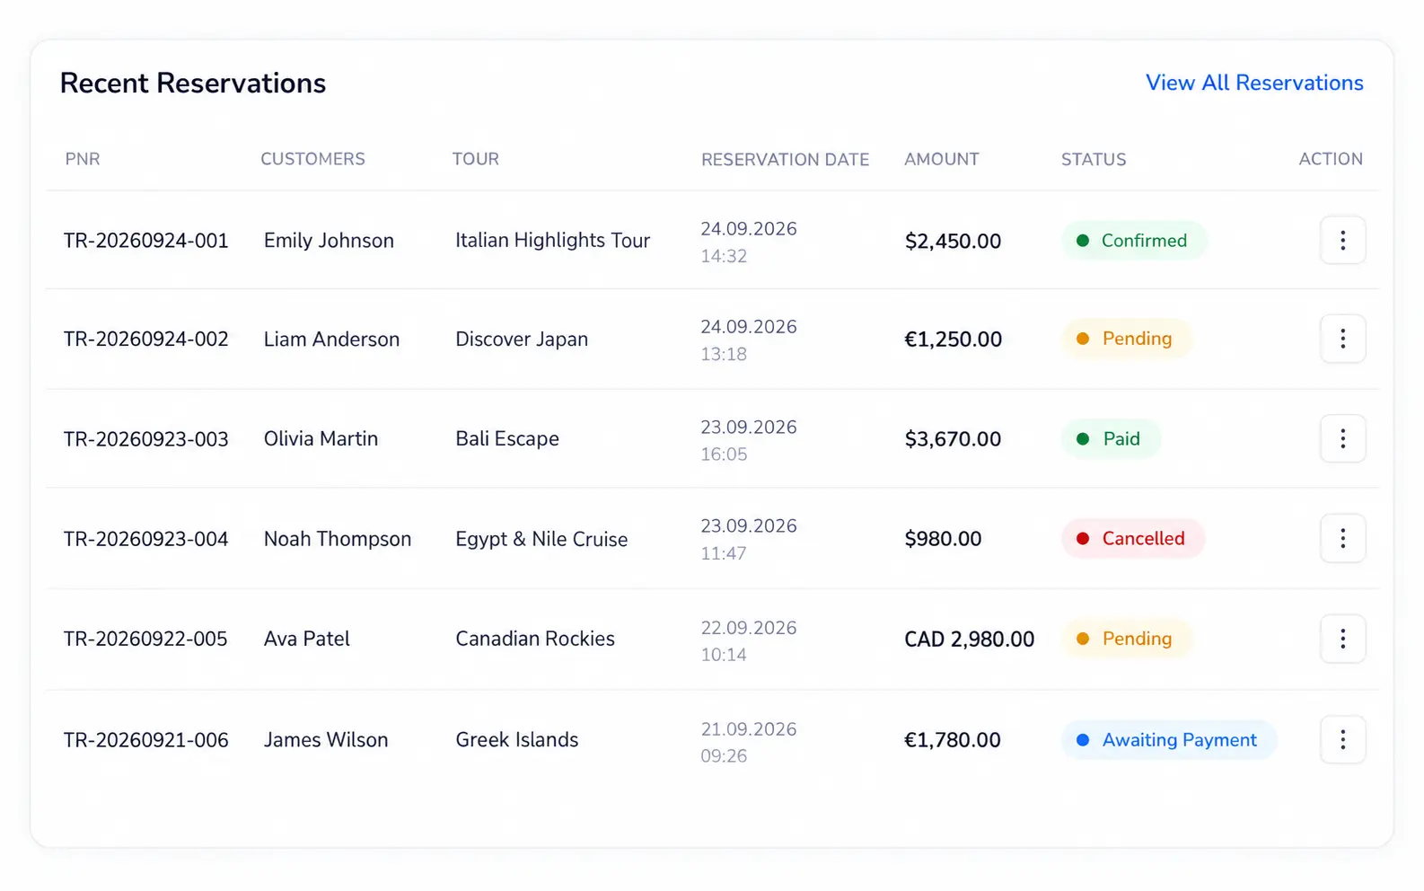The height and width of the screenshot is (891, 1424).
Task: Click the Italian Highlights Tour cell
Action: point(552,241)
